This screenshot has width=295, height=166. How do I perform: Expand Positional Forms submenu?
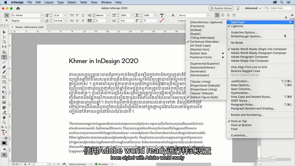point(206,57)
